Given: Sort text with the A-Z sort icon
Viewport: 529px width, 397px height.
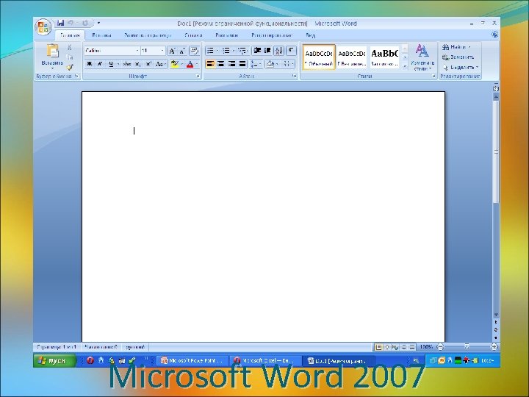Looking at the screenshot, I should pos(279,51).
